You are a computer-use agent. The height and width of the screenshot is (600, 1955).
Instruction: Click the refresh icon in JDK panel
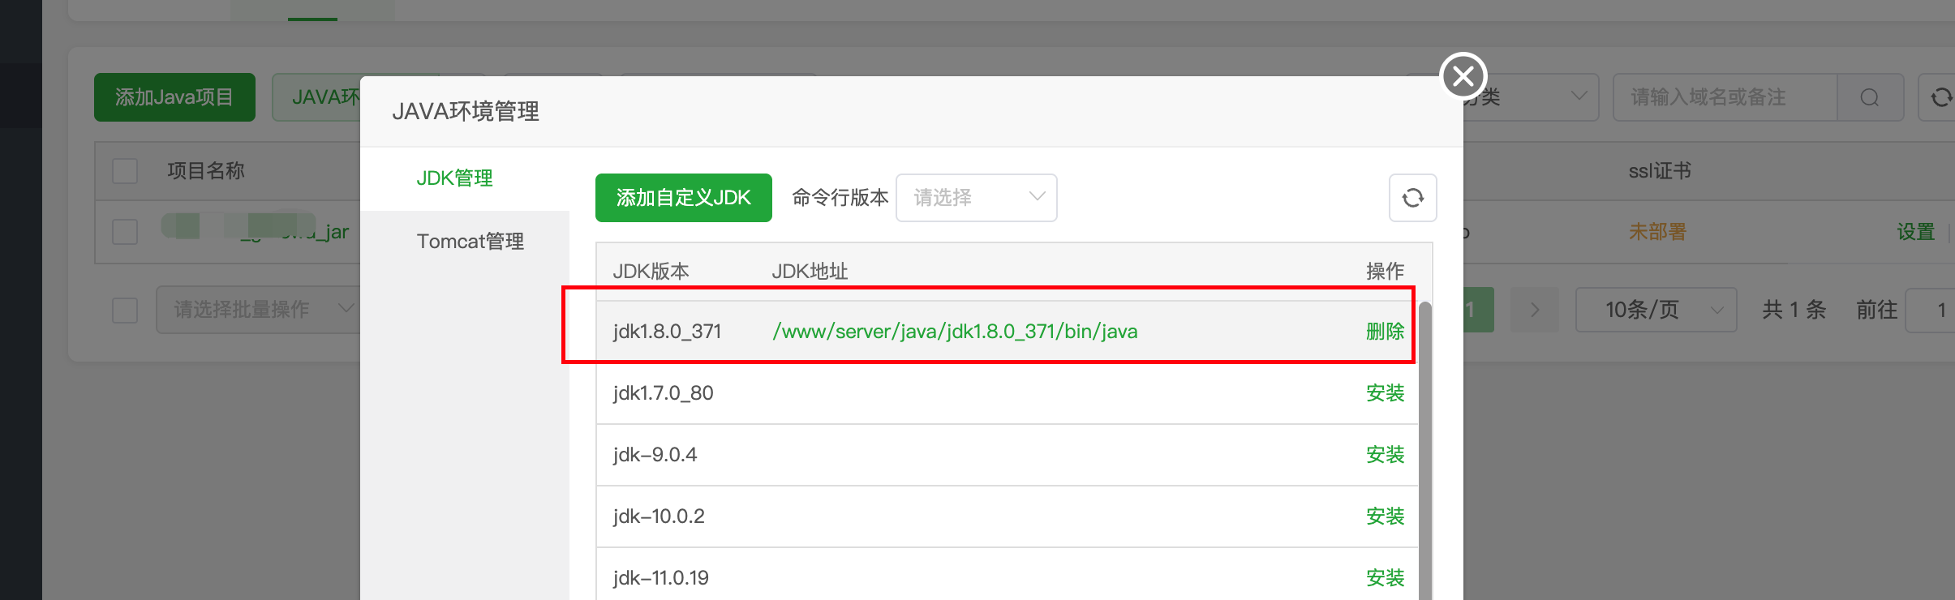(1412, 198)
